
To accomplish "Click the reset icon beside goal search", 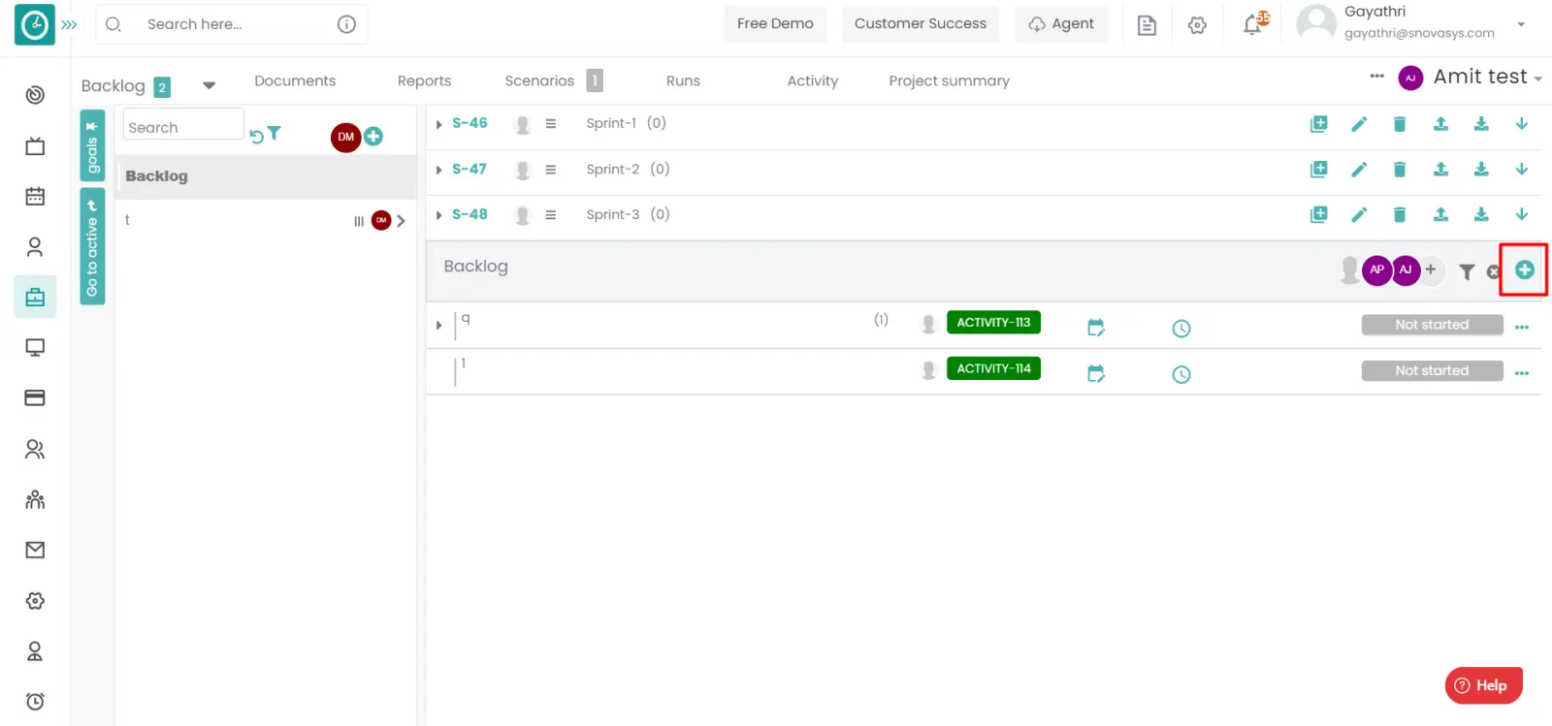I will coord(256,137).
